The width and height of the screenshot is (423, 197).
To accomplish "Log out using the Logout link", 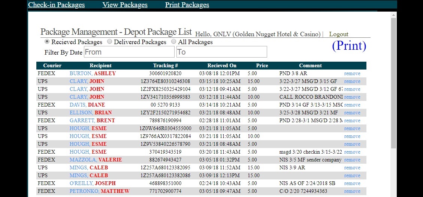I will (x=339, y=34).
